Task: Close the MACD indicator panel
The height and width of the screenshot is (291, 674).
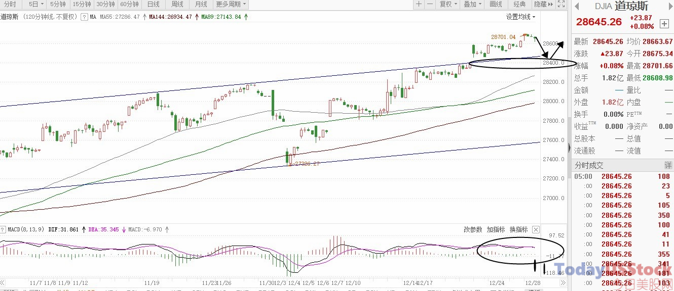Action: tap(536, 229)
